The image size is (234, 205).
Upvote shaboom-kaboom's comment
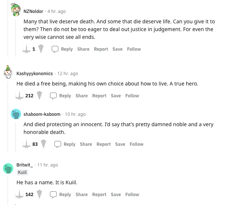coord(26,144)
